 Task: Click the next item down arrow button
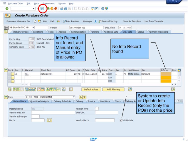point(85,97)
